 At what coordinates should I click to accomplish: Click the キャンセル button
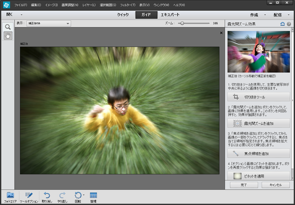click(276, 185)
